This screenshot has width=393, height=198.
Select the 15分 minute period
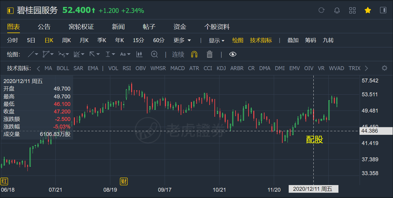pos(138,40)
